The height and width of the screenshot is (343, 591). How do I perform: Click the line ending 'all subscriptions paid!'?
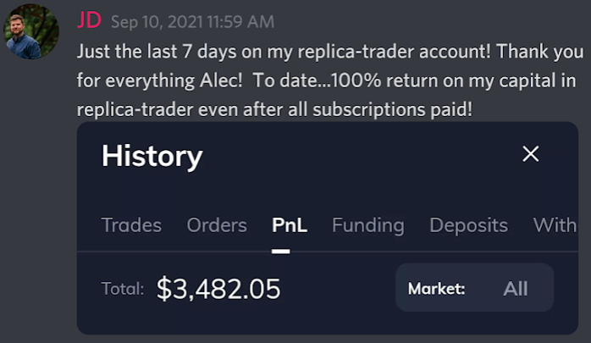point(274,110)
